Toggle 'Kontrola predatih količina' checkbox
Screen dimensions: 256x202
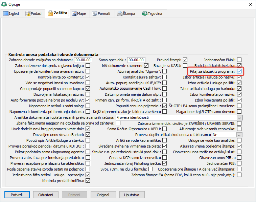click(x=88, y=180)
